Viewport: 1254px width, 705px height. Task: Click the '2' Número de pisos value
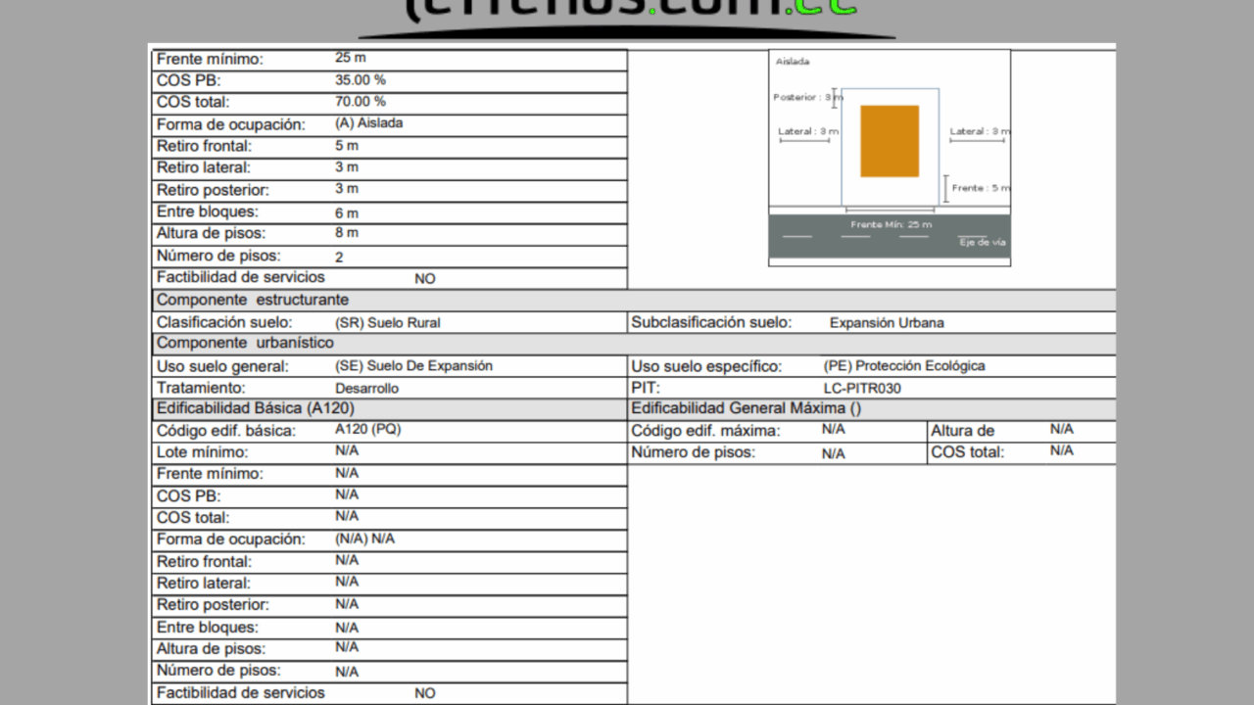[x=339, y=257]
